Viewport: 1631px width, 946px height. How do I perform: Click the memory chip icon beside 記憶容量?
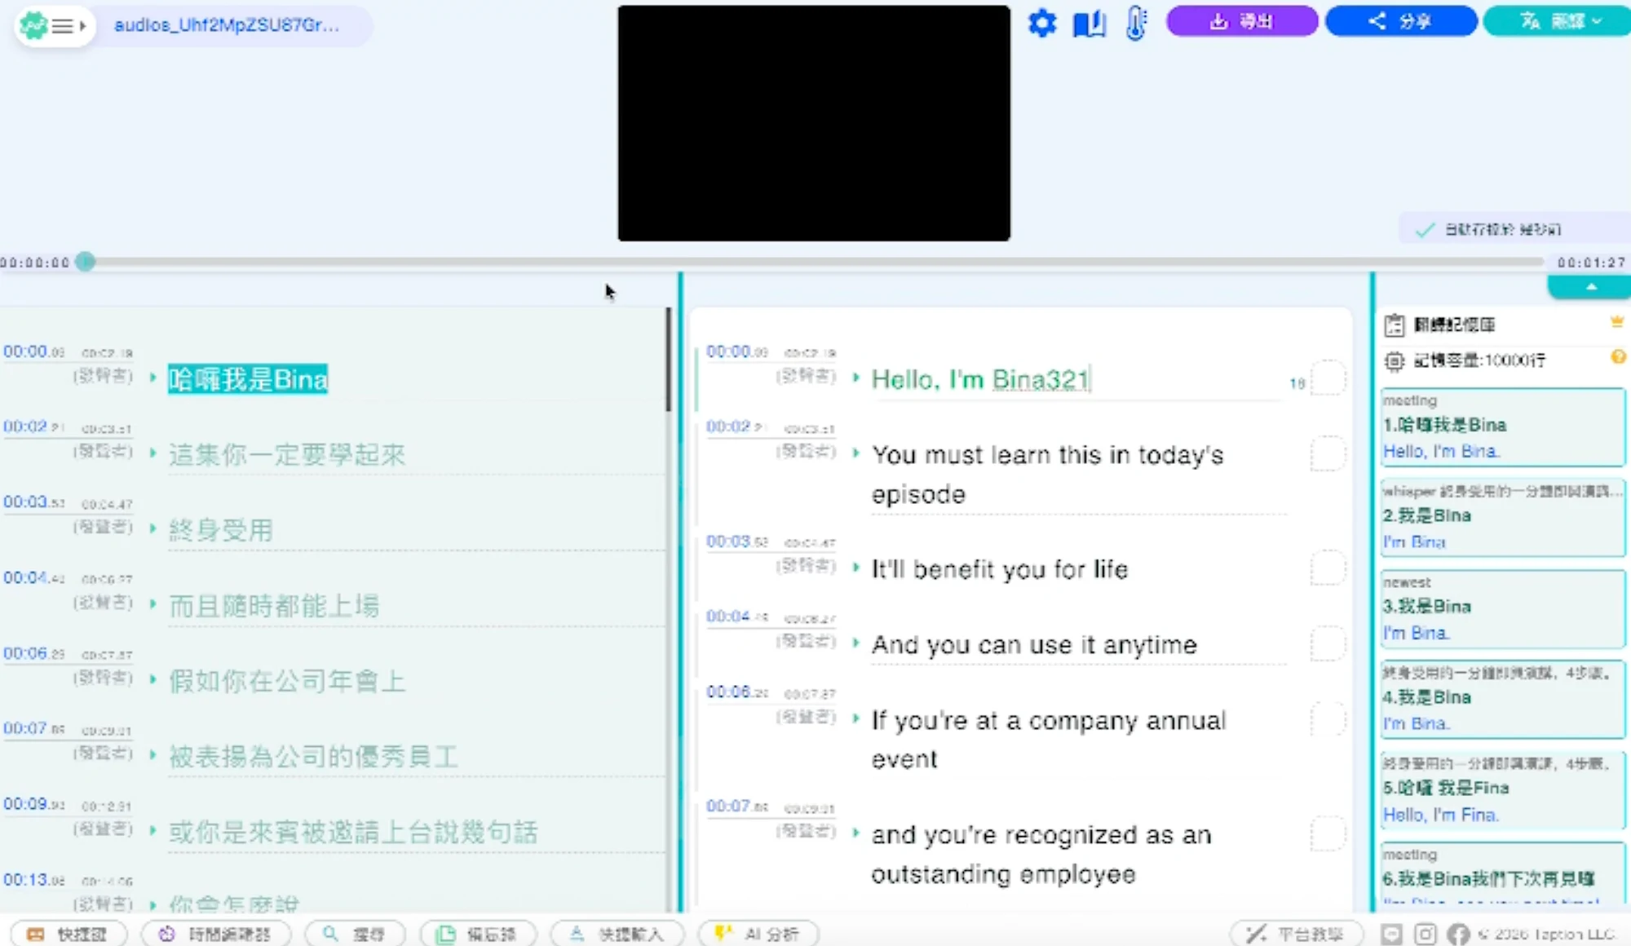coord(1395,360)
